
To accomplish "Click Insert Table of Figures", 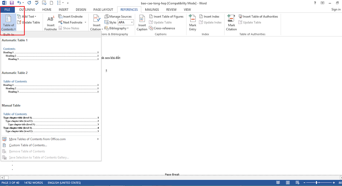I will [166, 17].
